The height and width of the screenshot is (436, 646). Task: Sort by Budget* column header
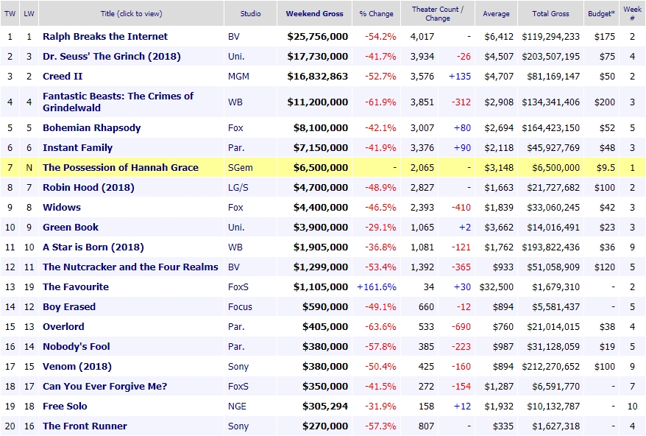[x=602, y=13]
